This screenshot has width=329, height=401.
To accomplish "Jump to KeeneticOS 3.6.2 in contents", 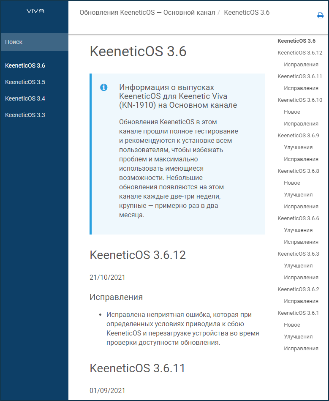I will click(x=298, y=289).
